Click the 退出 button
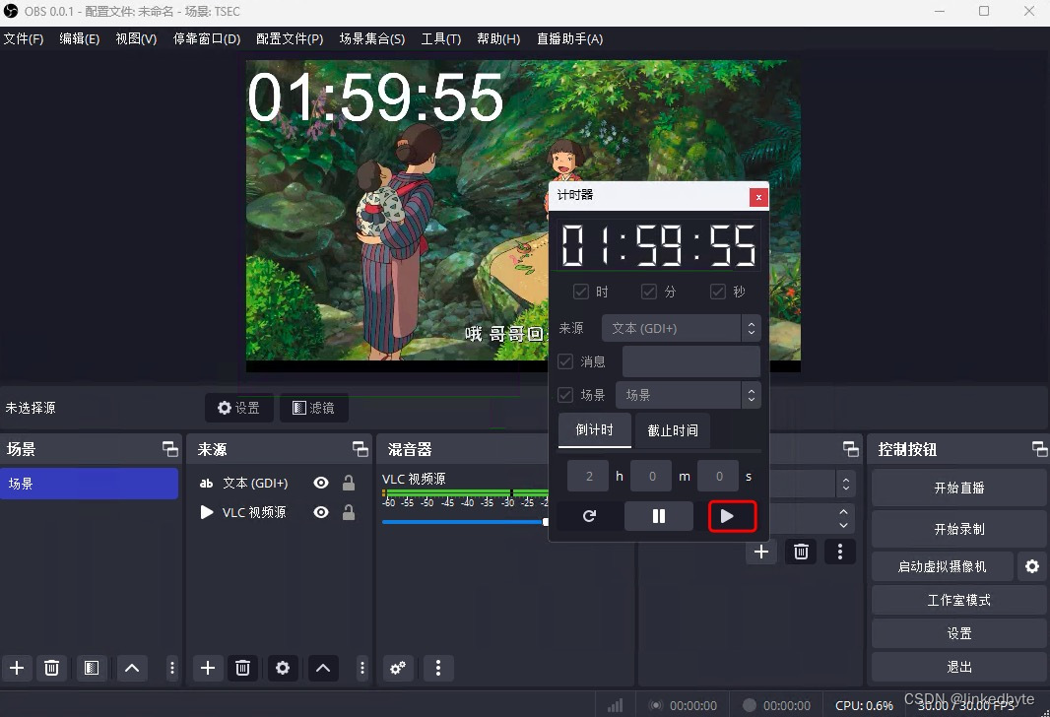The height and width of the screenshot is (717, 1050). pyautogui.click(x=959, y=667)
